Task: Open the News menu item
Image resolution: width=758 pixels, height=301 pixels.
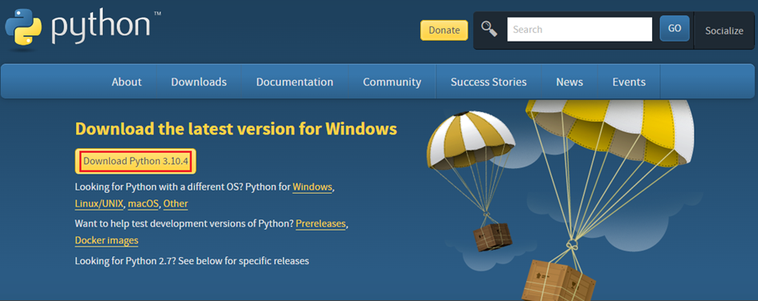Action: coord(570,82)
